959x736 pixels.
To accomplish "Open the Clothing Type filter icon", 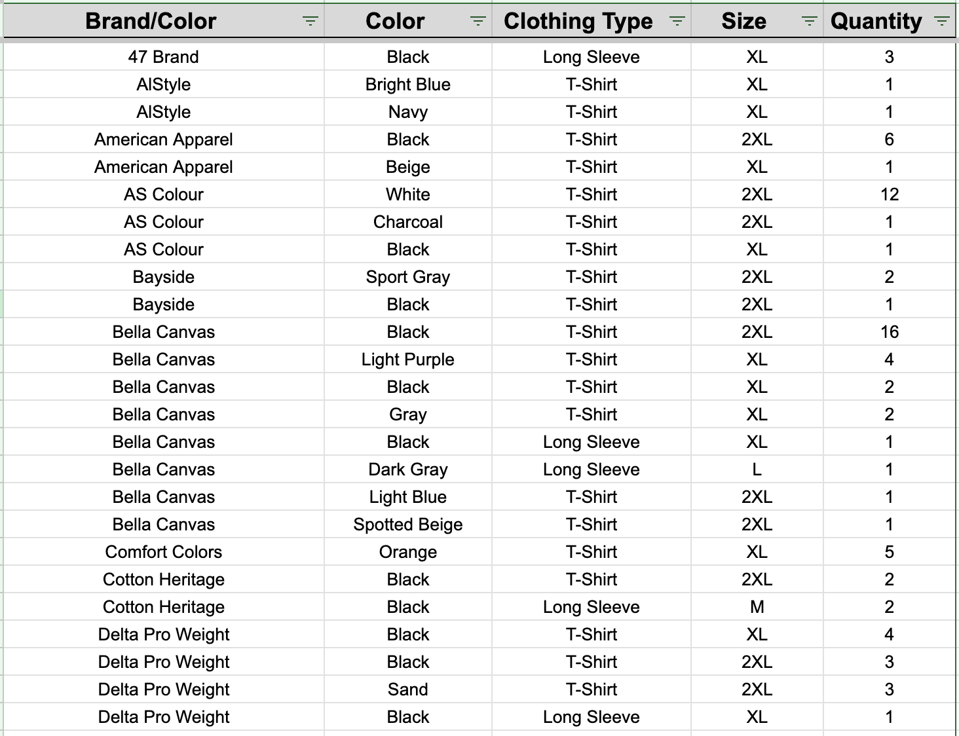I will 677,21.
